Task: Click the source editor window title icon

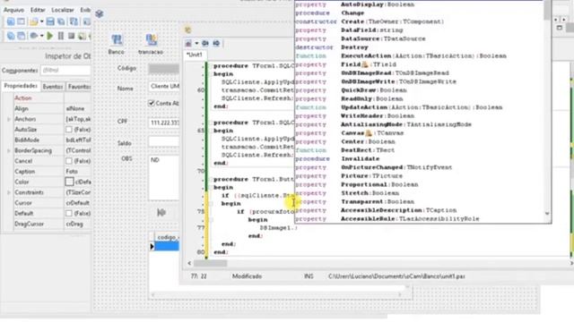Action: click(187, 30)
